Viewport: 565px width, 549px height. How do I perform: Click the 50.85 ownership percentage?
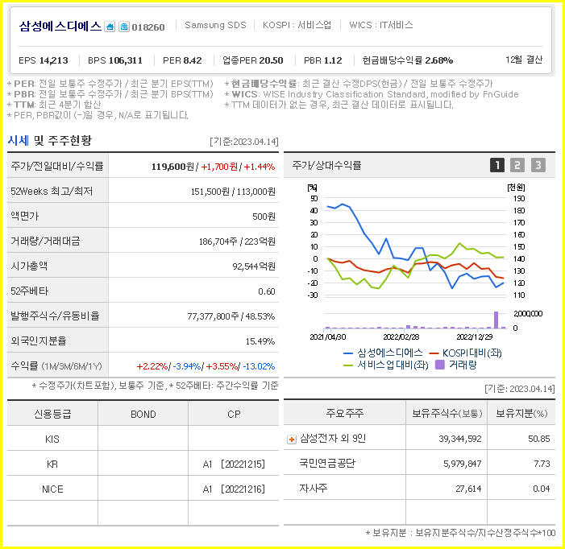coord(539,439)
